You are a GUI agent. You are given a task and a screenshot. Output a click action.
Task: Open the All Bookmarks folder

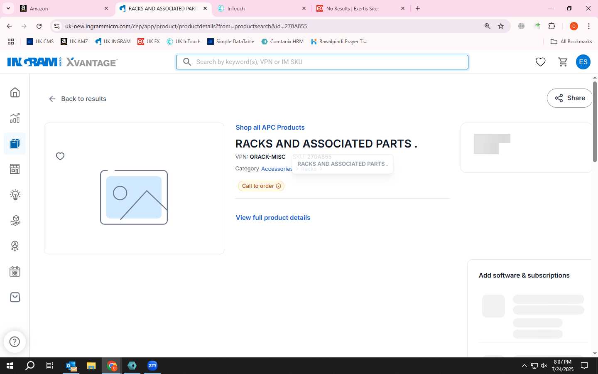pyautogui.click(x=571, y=42)
